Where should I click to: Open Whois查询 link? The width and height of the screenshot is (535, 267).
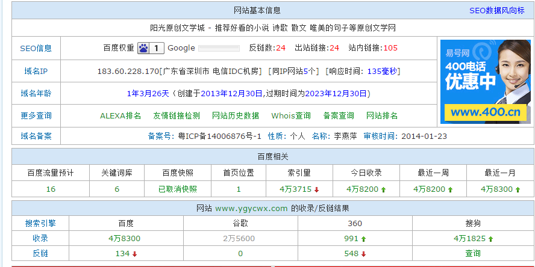click(291, 115)
